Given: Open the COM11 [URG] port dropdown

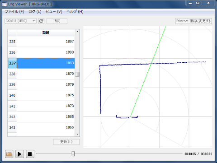Looking at the screenshot, I should pyautogui.click(x=20, y=21).
